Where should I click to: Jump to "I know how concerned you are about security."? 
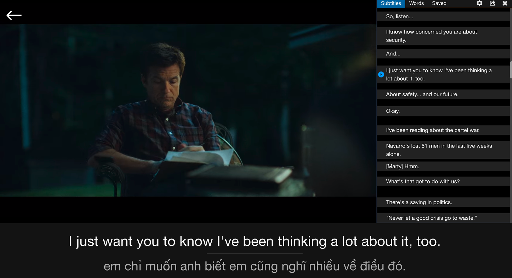click(443, 36)
